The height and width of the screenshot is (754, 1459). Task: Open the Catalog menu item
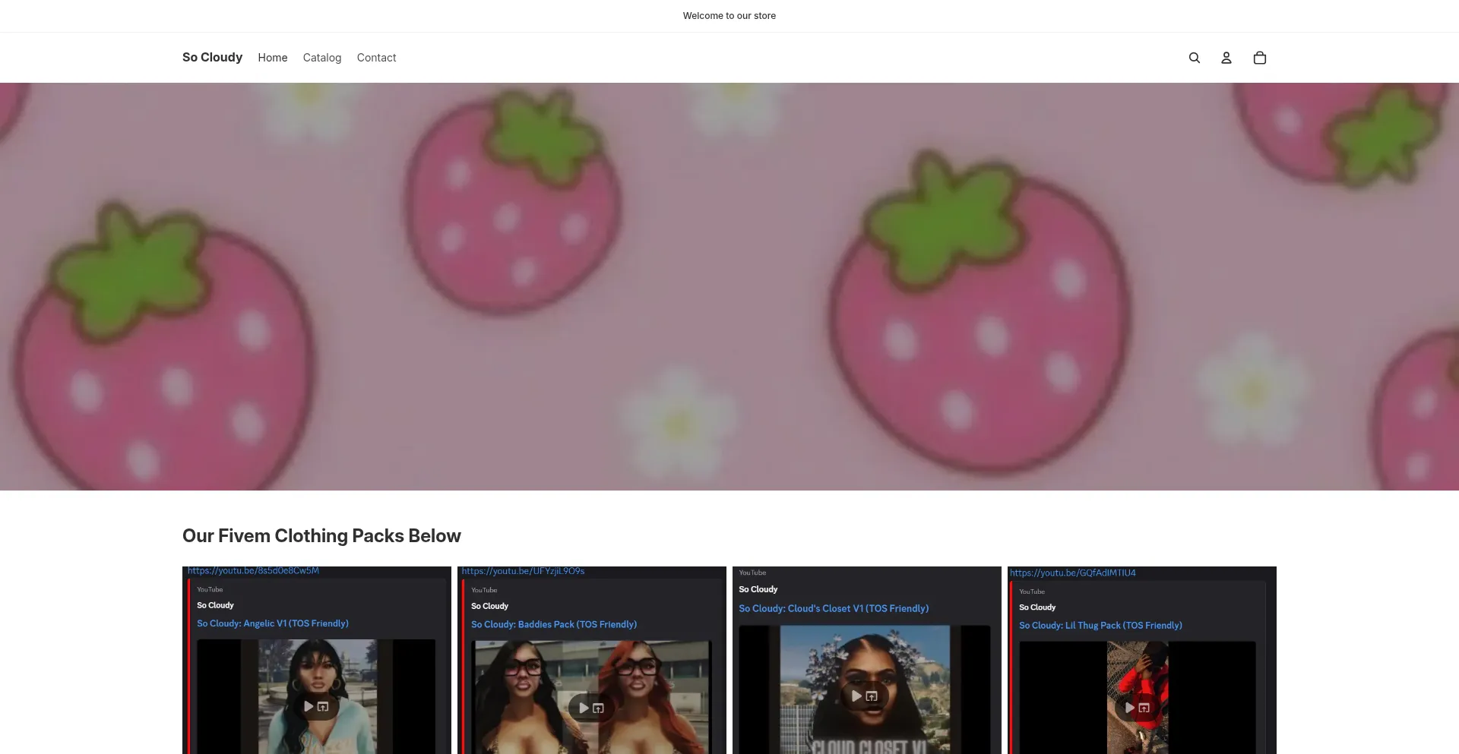[321, 58]
